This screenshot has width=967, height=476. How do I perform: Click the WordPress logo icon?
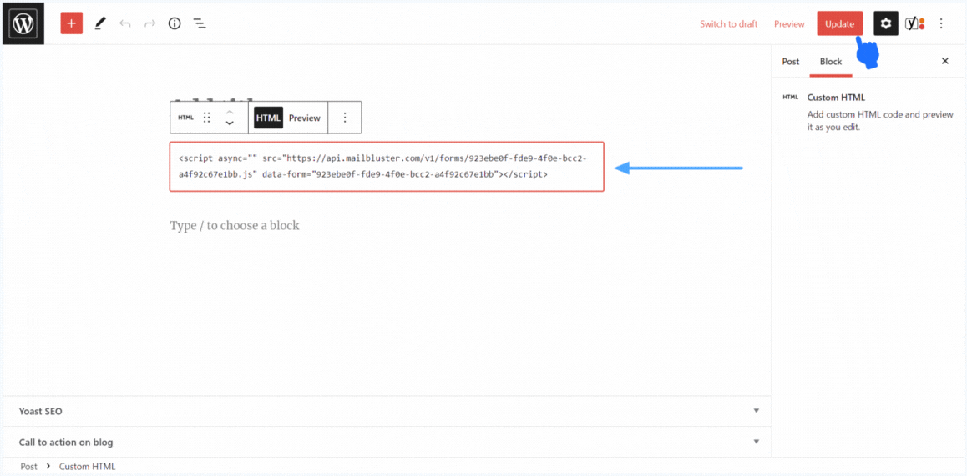(23, 23)
